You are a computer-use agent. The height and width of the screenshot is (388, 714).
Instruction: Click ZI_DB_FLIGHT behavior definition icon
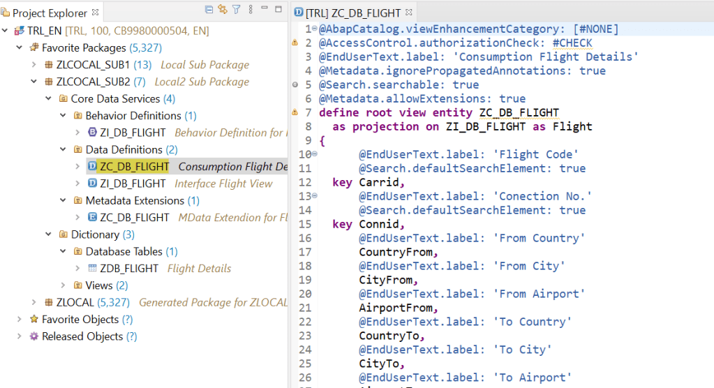click(x=92, y=132)
